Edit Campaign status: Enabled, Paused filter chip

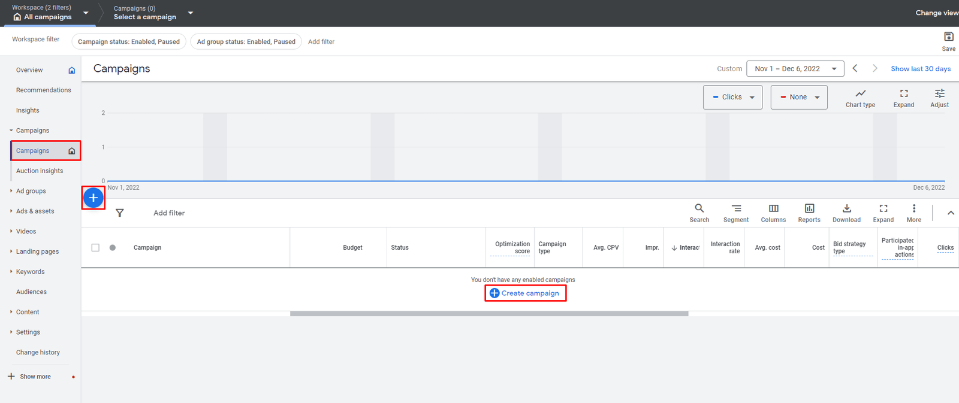[x=129, y=41]
